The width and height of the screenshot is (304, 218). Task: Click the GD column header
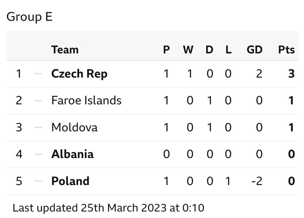(x=255, y=50)
